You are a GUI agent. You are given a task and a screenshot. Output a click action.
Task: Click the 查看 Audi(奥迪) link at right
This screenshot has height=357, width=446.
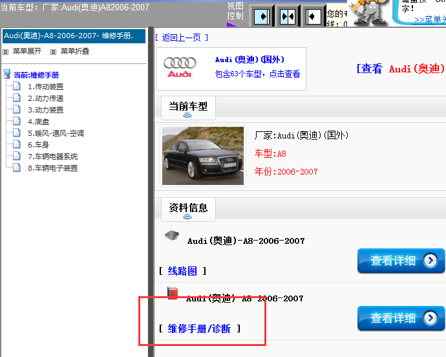point(401,69)
